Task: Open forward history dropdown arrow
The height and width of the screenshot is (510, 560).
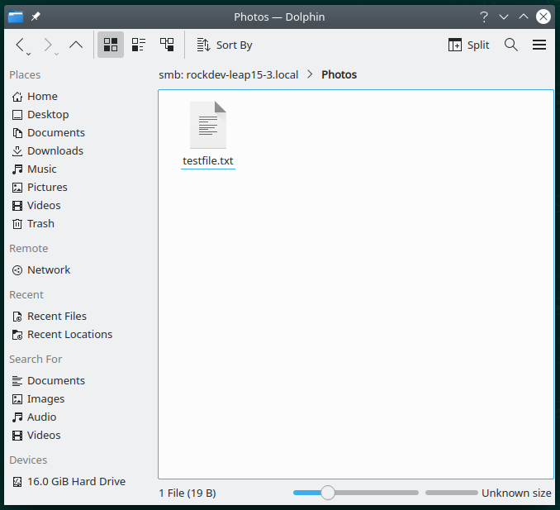Action: pyautogui.click(x=56, y=54)
